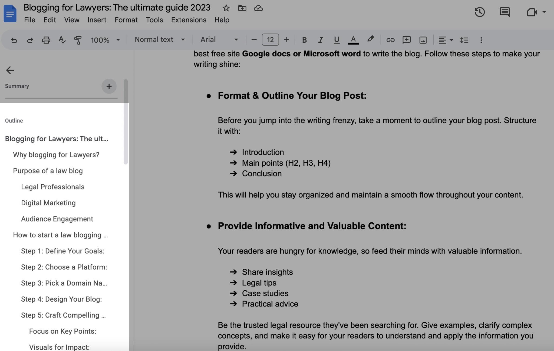554x351 pixels.
Task: Redo the last action
Action: click(x=30, y=40)
